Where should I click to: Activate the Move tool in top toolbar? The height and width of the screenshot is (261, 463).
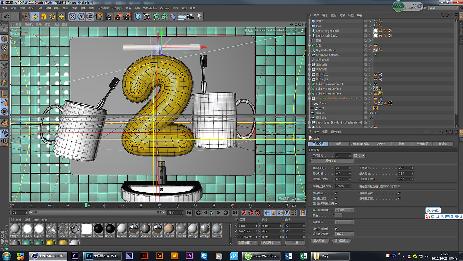point(35,16)
